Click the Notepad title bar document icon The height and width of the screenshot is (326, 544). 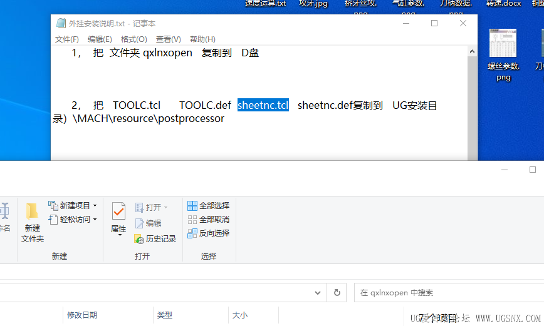(x=61, y=23)
